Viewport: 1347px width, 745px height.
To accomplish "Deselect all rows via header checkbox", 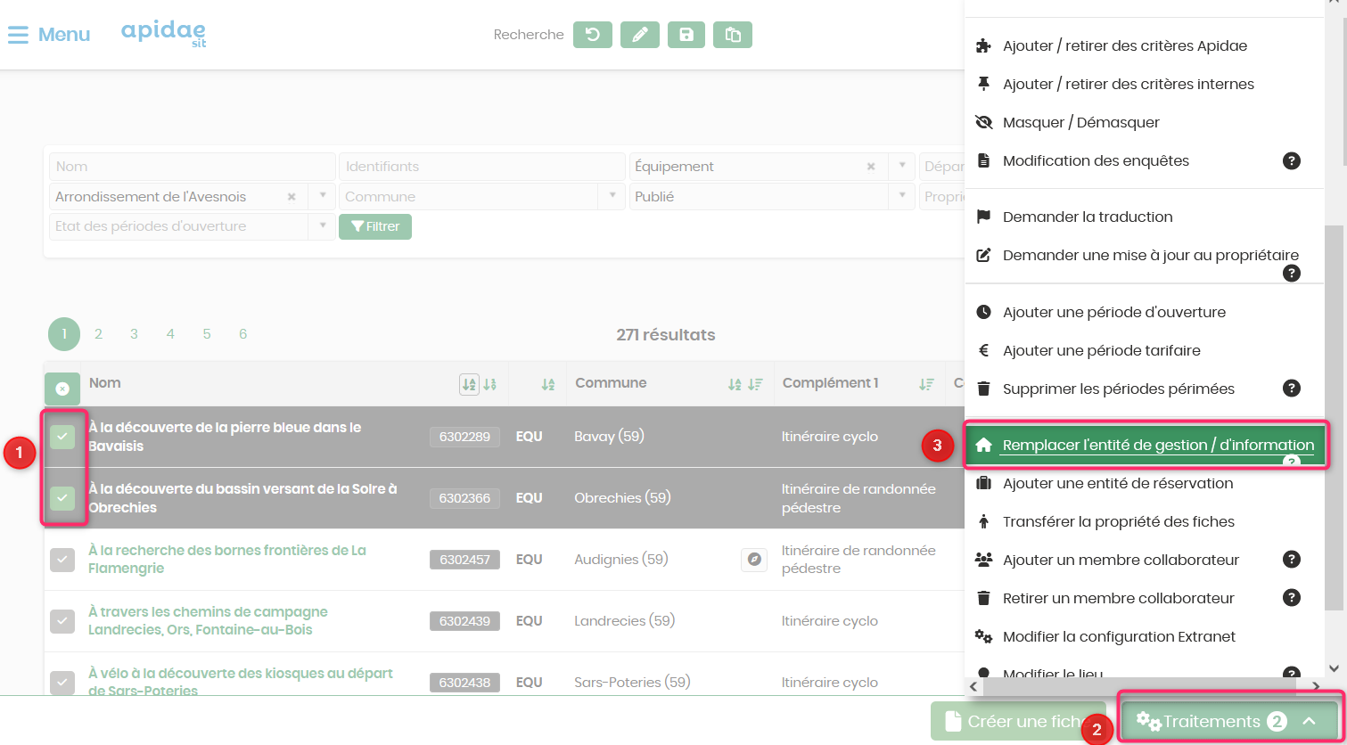I will [x=62, y=389].
